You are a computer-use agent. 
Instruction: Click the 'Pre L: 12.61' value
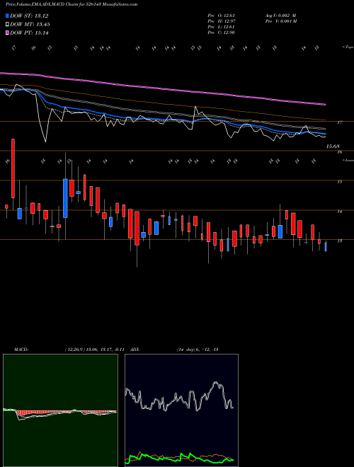click(x=222, y=27)
